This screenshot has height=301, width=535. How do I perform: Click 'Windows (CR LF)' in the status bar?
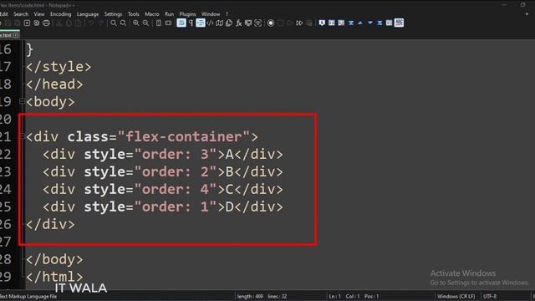coord(456,296)
